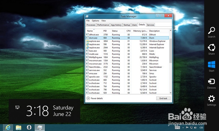
Task: Click the 20,708 K memory value
Action: (x=143, y=57)
